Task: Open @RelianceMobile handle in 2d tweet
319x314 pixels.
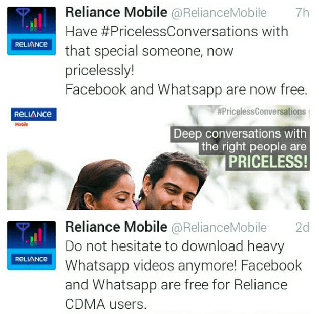Action: pyautogui.click(x=219, y=228)
